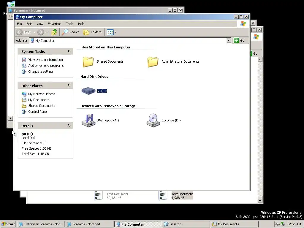This screenshot has width=304, height=228.
Task: Click Change a setting link
Action: pos(40,72)
